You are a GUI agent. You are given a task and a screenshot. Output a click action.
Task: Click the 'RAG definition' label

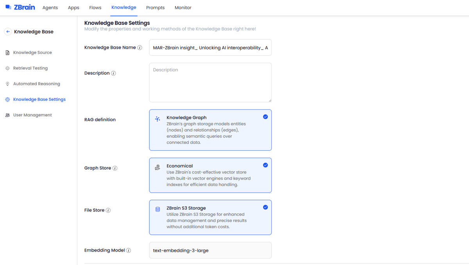tap(100, 120)
